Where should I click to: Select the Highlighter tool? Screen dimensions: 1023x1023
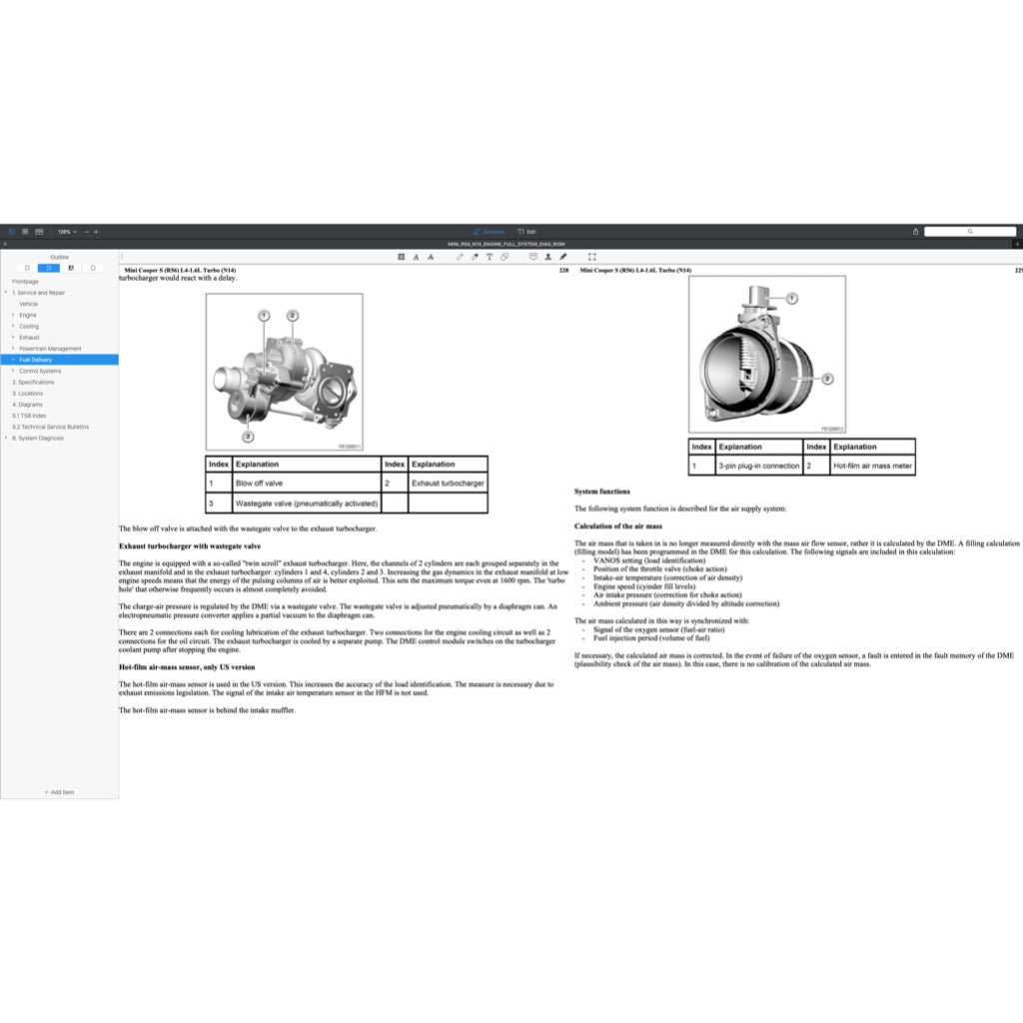pyautogui.click(x=475, y=257)
